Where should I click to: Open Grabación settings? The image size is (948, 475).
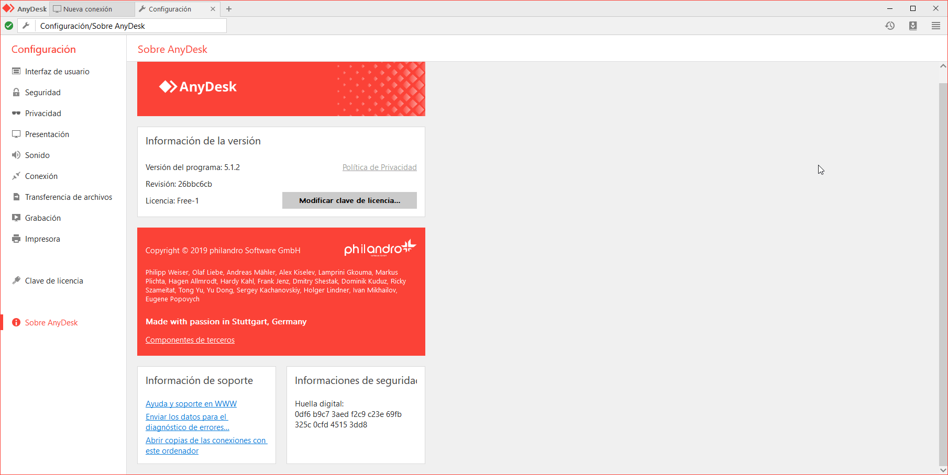coord(43,218)
